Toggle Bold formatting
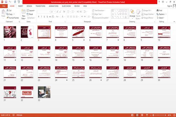This screenshot has width=176, height=117. coord(38,17)
